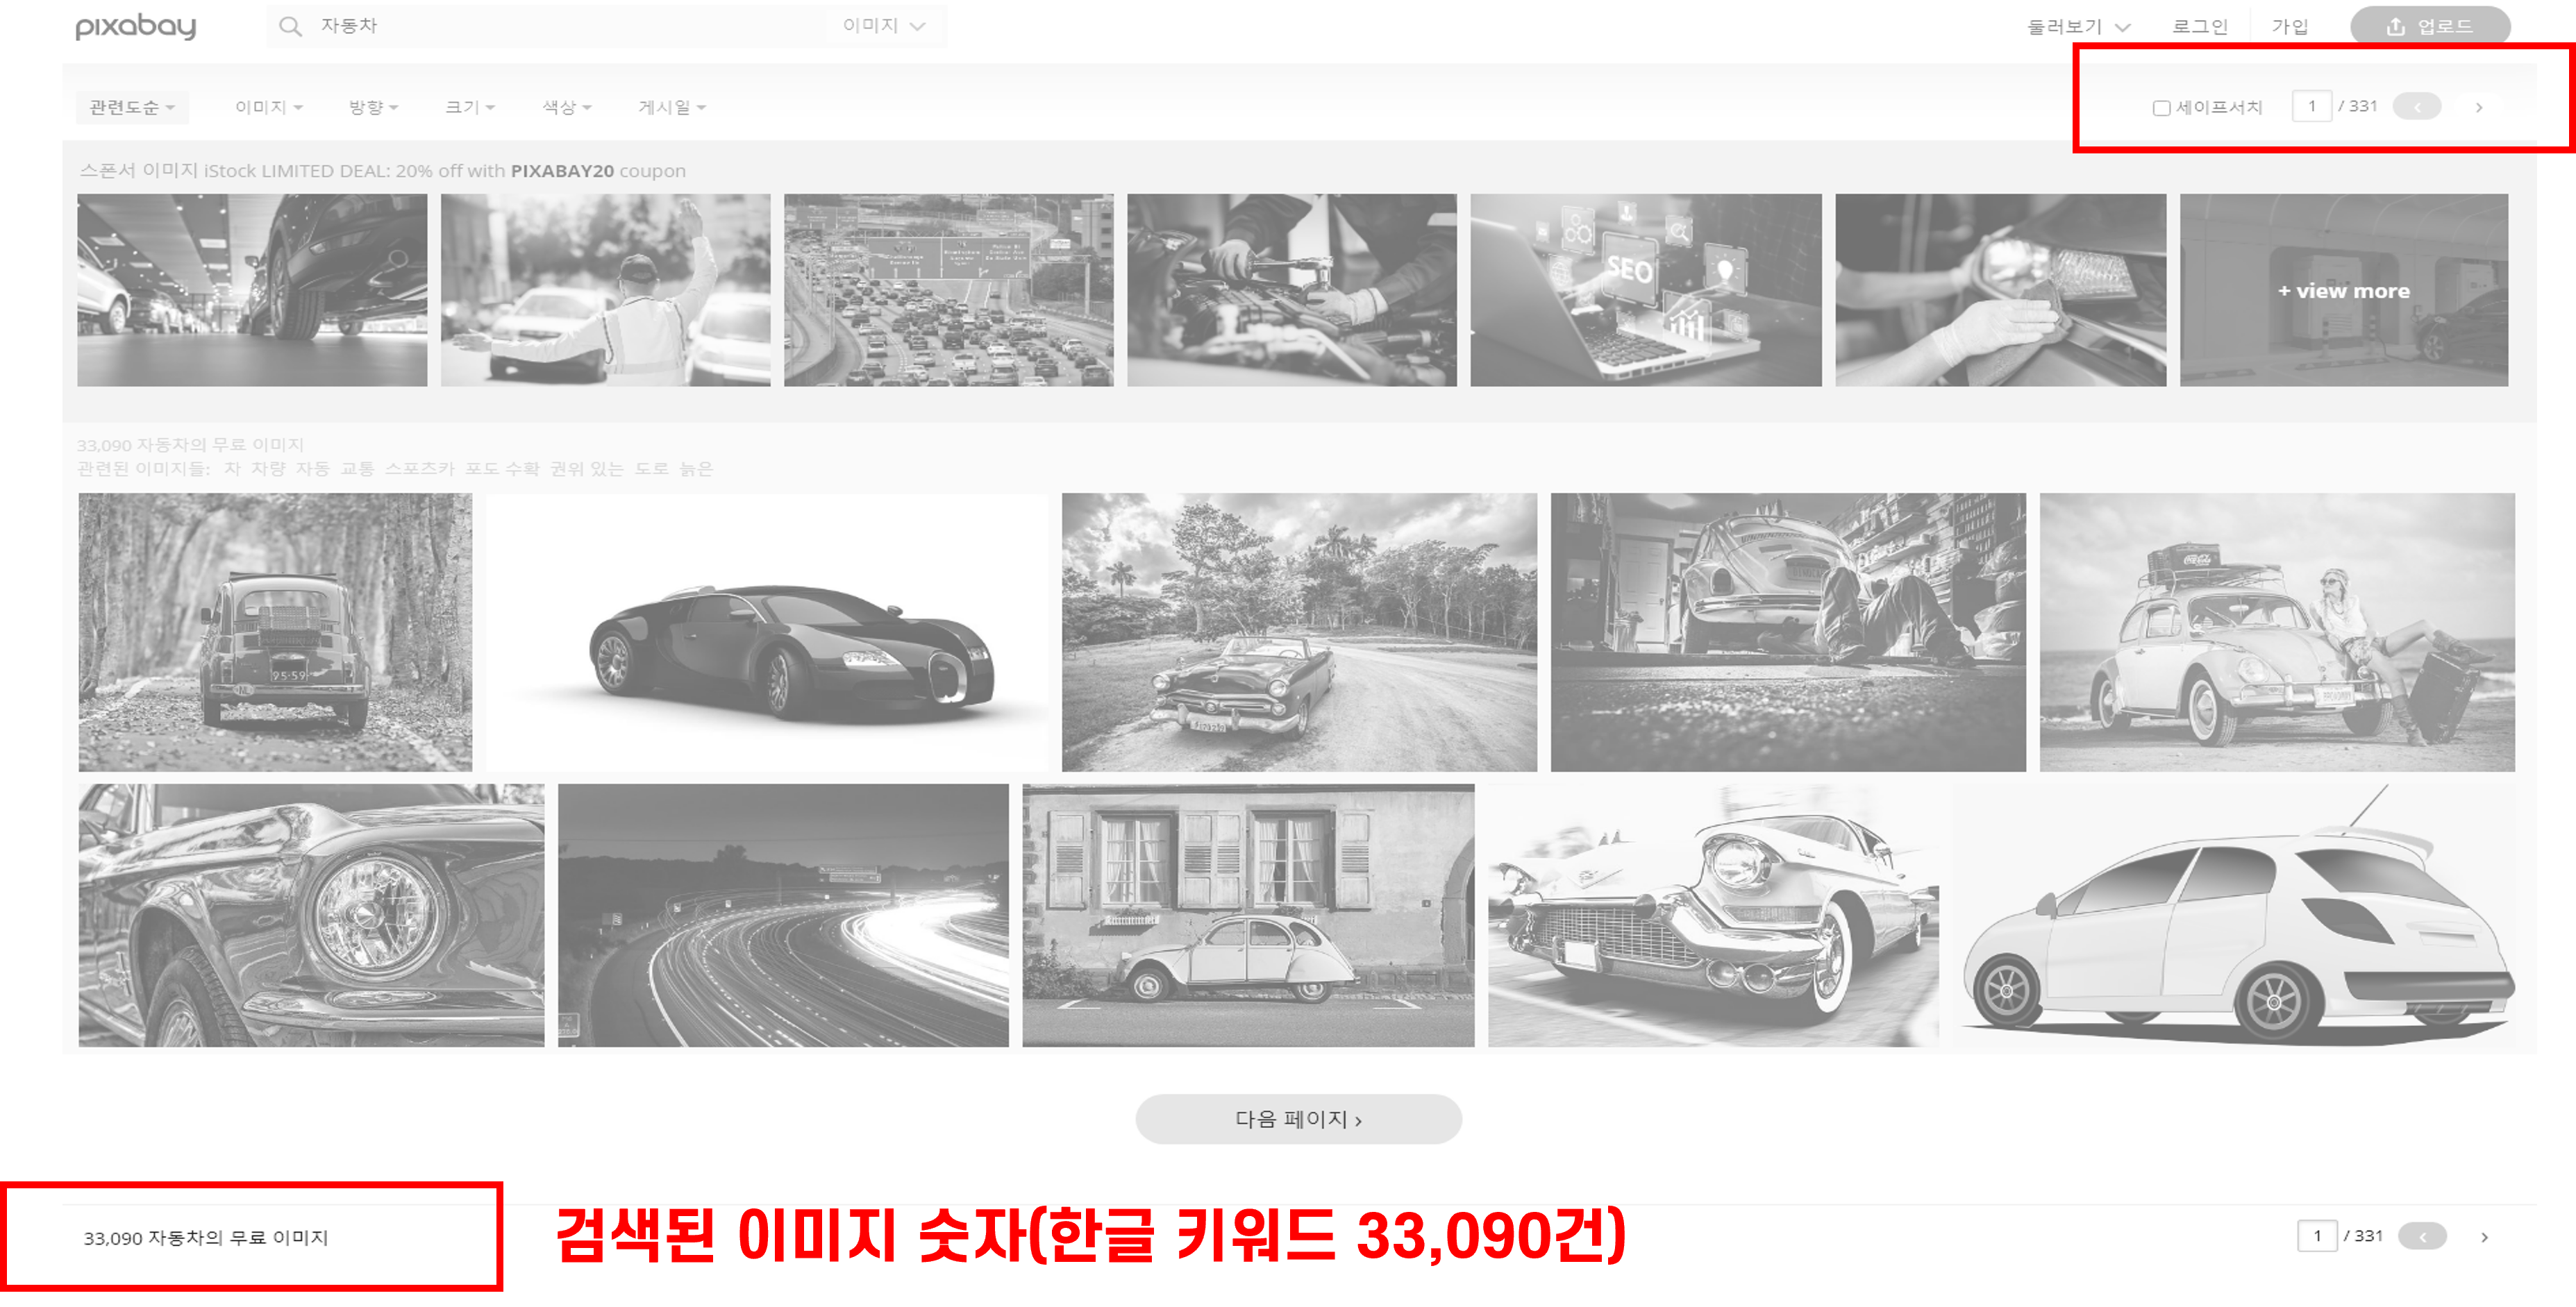This screenshot has height=1307, width=2576.
Task: Click top previous page arrow button
Action: [2416, 107]
